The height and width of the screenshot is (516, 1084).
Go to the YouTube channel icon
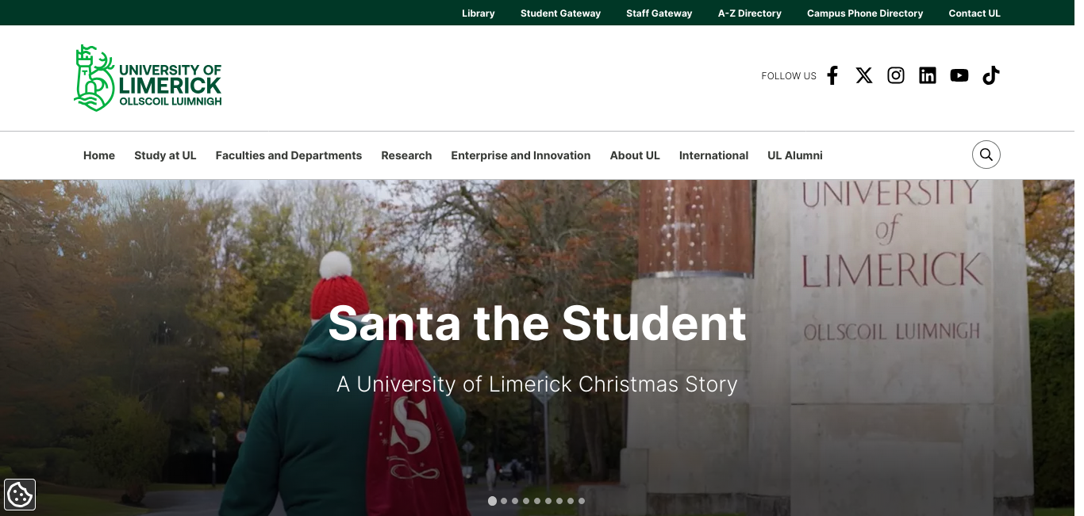pyautogui.click(x=959, y=75)
